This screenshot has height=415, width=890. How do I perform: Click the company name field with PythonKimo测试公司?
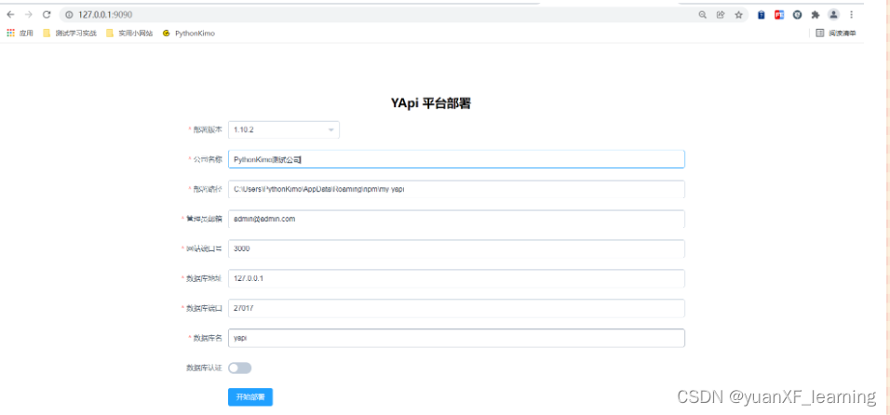[456, 159]
